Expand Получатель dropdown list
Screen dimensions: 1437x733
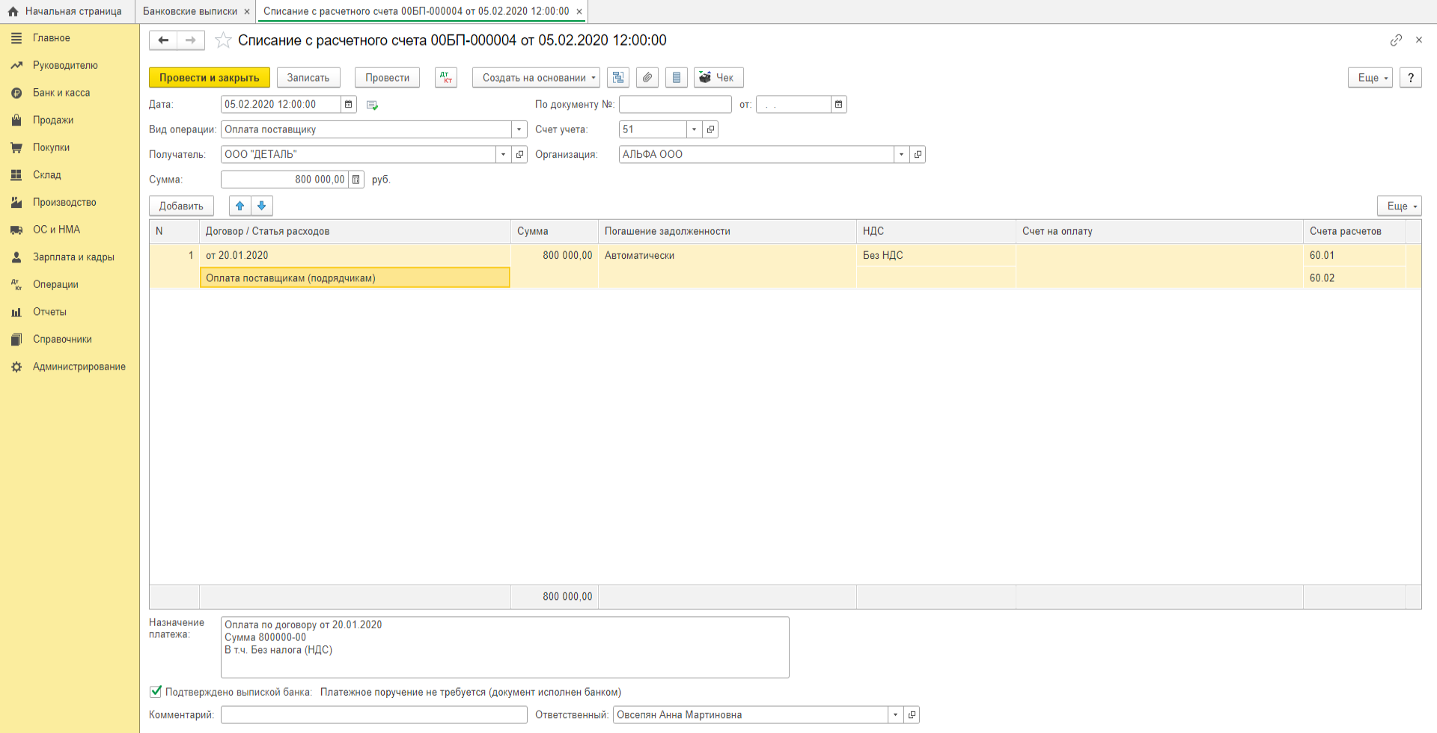click(504, 155)
